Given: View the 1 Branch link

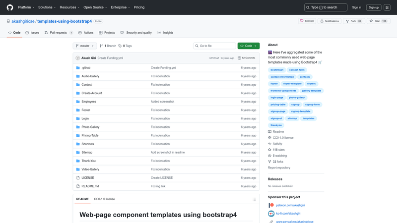Looking at the screenshot, I should pos(108,46).
